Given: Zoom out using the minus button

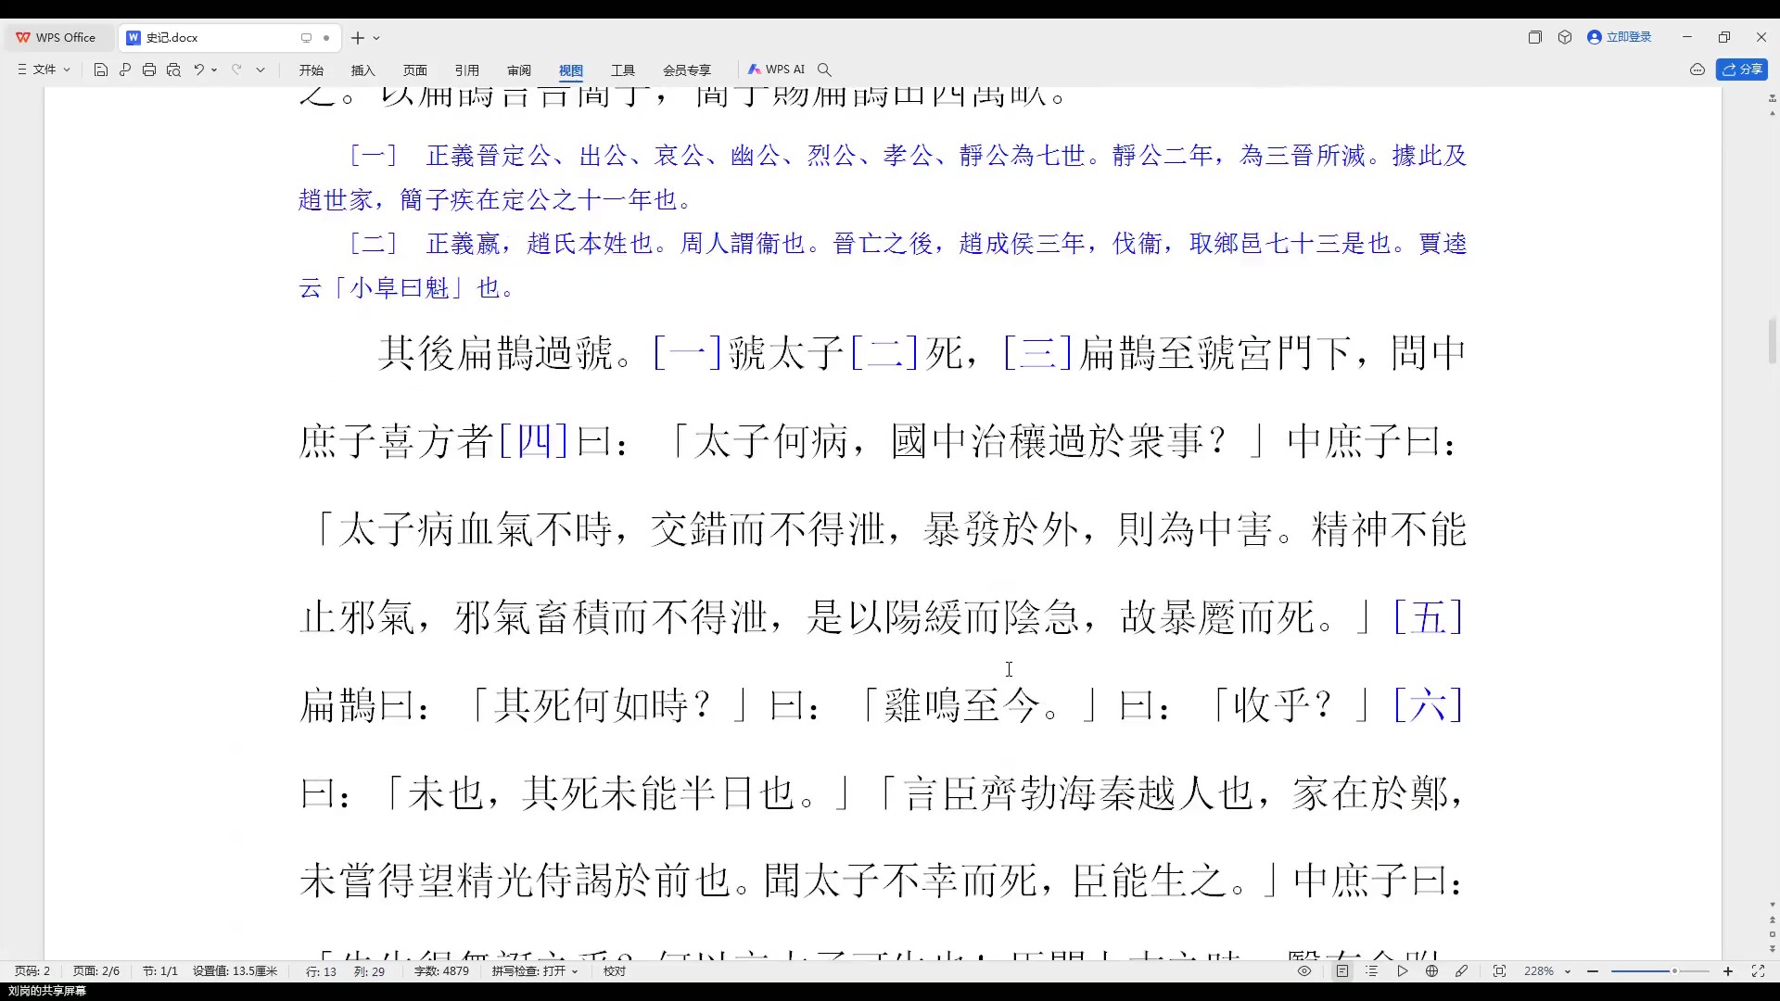Looking at the screenshot, I should click(x=1593, y=971).
